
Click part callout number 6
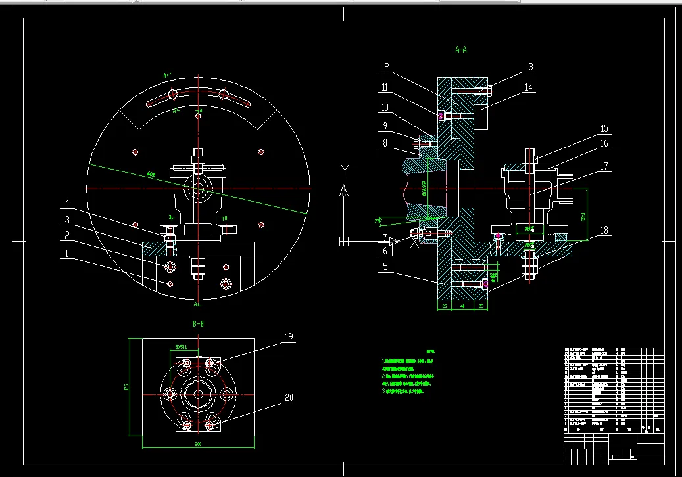(x=385, y=251)
